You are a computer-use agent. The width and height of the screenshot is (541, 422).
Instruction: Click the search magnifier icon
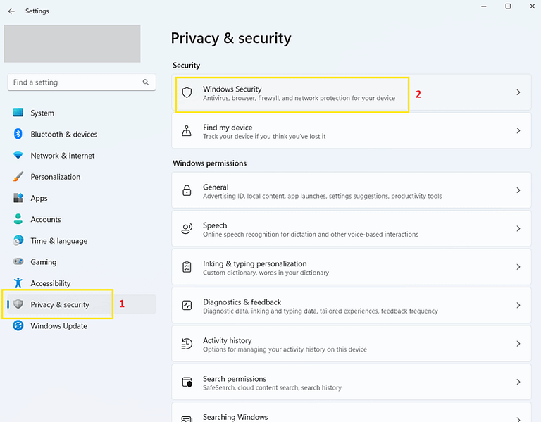point(146,82)
